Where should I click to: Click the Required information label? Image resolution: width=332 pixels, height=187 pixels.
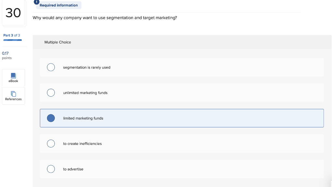point(59,5)
